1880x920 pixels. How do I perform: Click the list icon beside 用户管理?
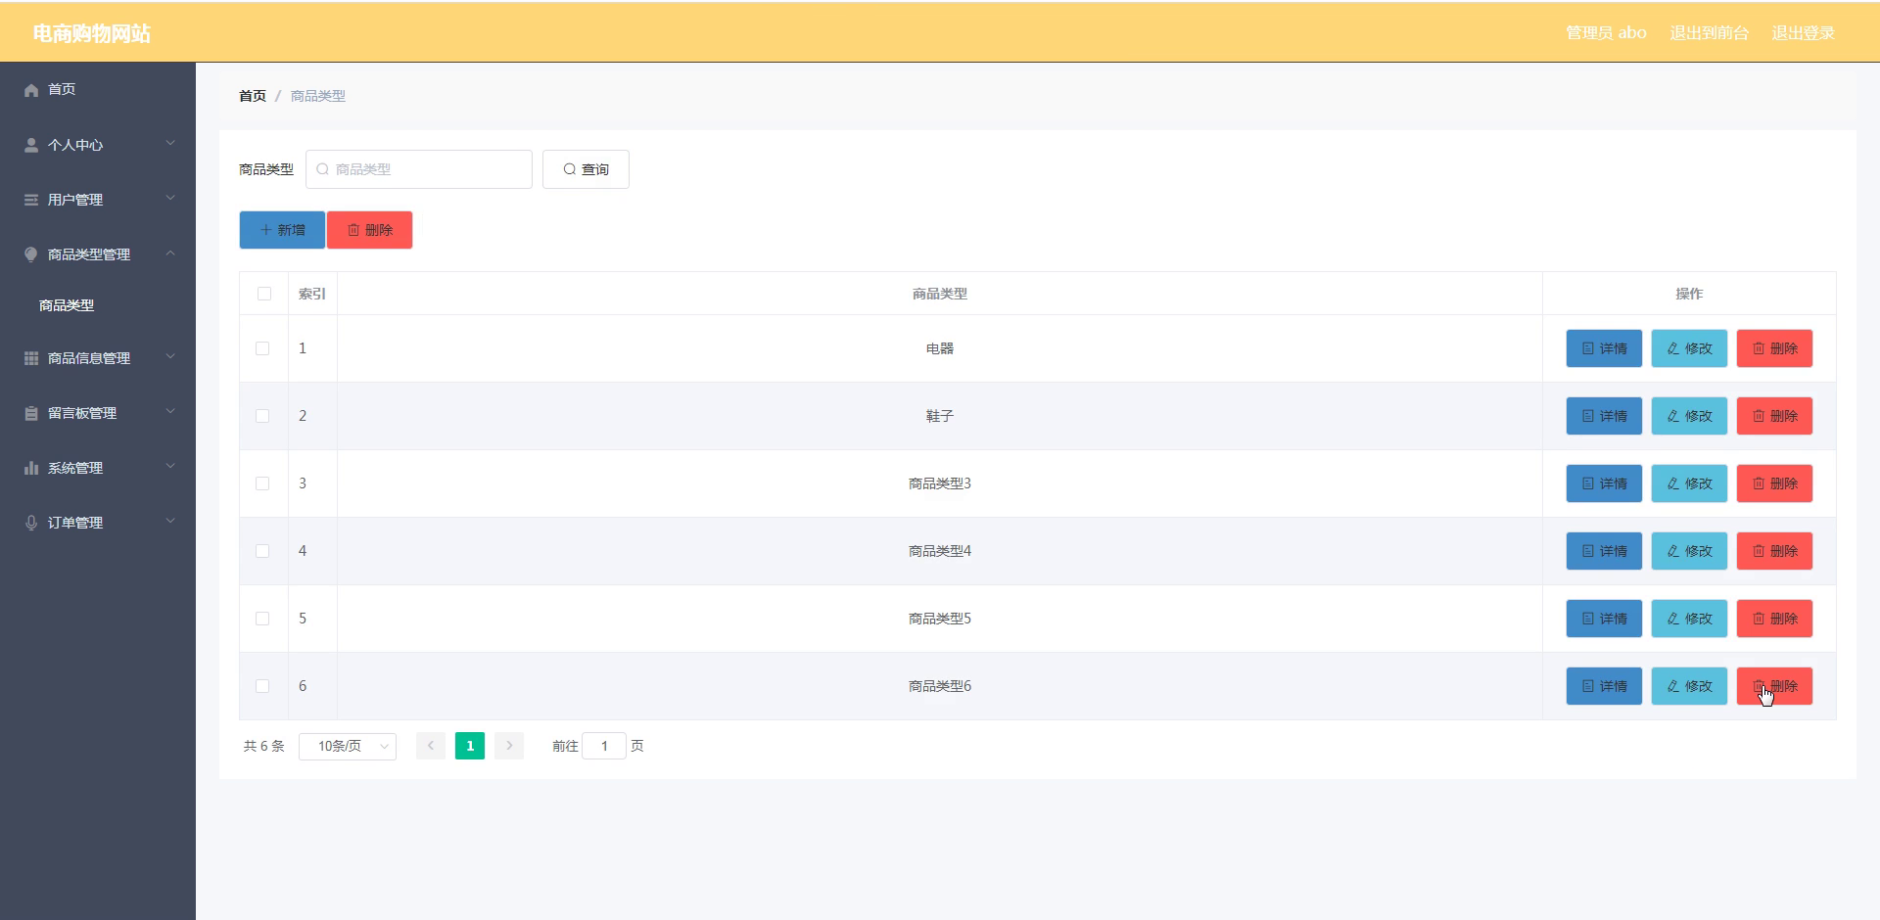pos(31,200)
